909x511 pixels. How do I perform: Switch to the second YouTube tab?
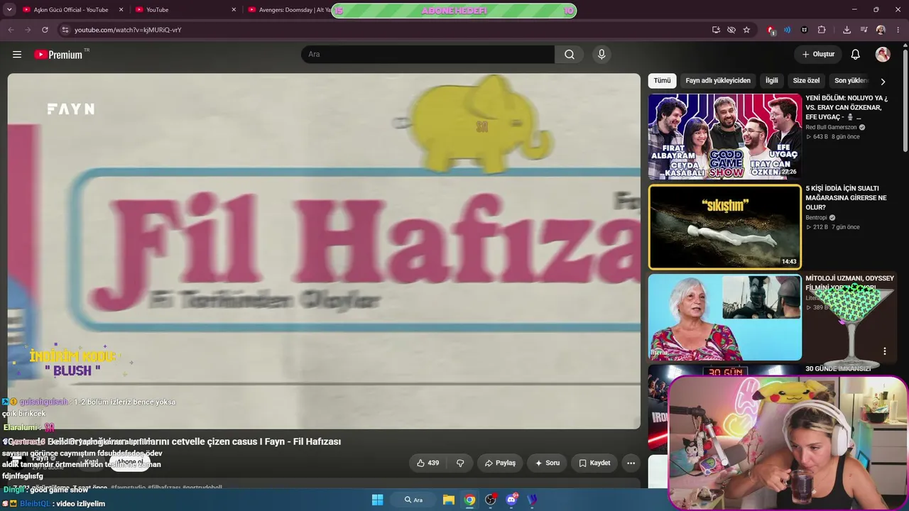click(x=185, y=10)
